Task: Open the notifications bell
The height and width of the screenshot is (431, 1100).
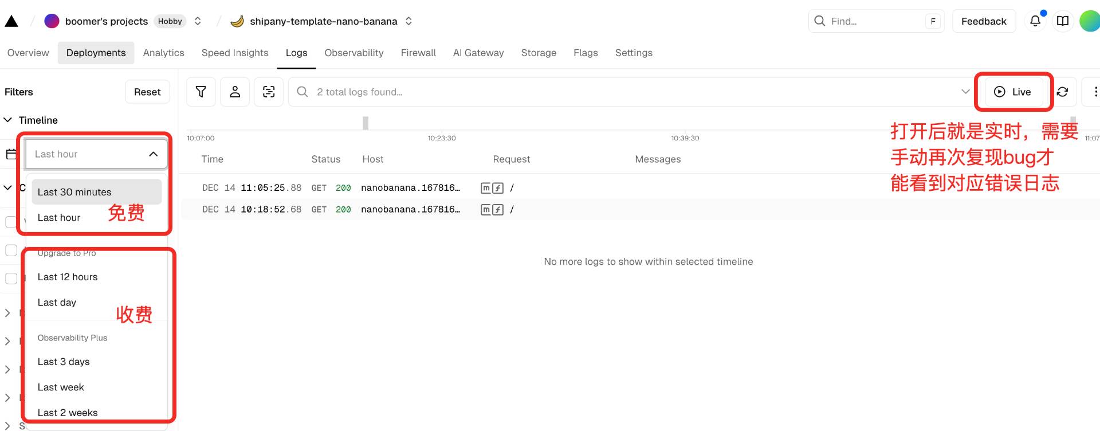Action: click(x=1035, y=21)
